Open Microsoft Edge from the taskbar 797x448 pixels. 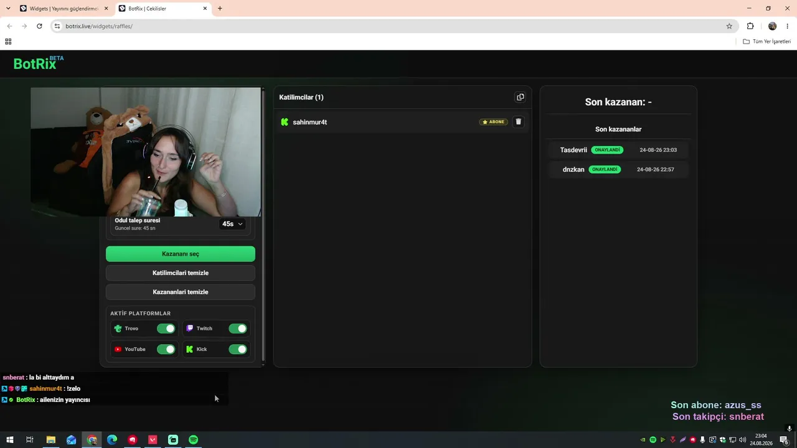(112, 440)
